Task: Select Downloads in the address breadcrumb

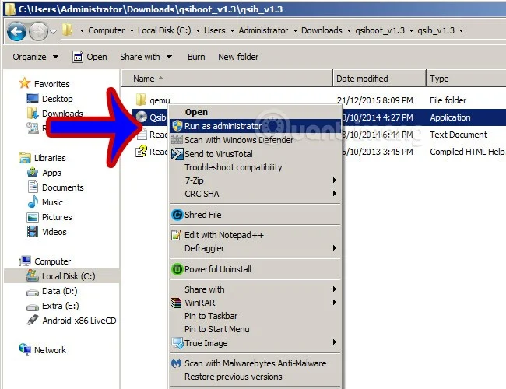Action: pos(322,30)
